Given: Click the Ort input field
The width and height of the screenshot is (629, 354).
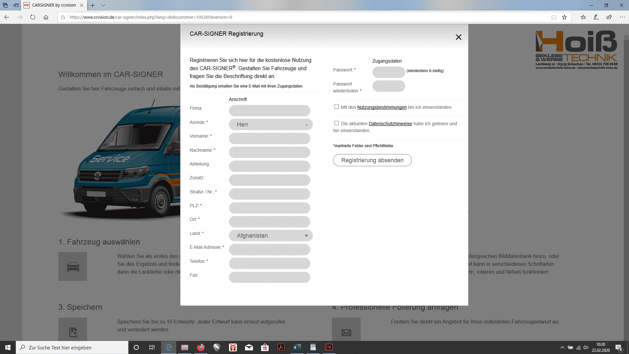Looking at the screenshot, I should pos(269,222).
